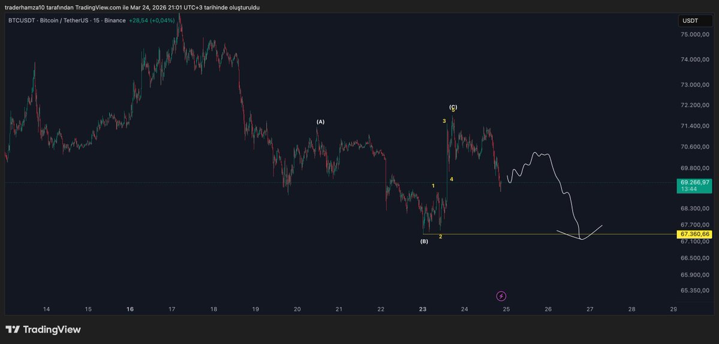719x344 pixels.
Task: Click the 67.700,00 price axis label
Action: (x=696, y=225)
